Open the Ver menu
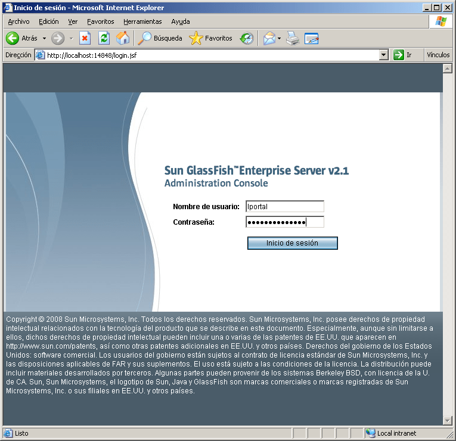The height and width of the screenshot is (441, 456). tap(73, 21)
